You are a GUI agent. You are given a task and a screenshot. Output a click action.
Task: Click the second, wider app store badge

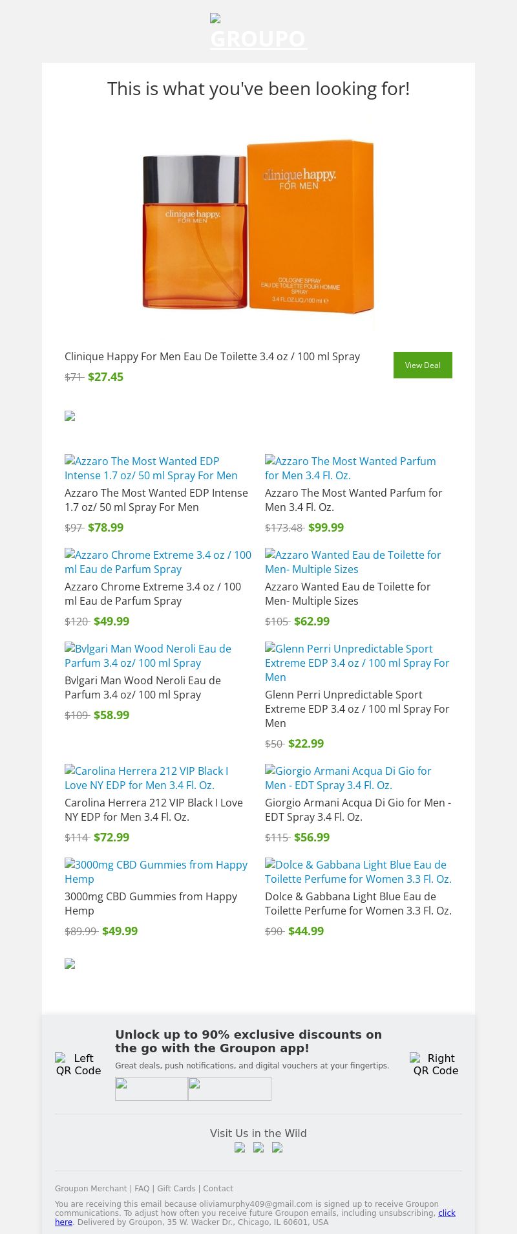click(x=229, y=1088)
